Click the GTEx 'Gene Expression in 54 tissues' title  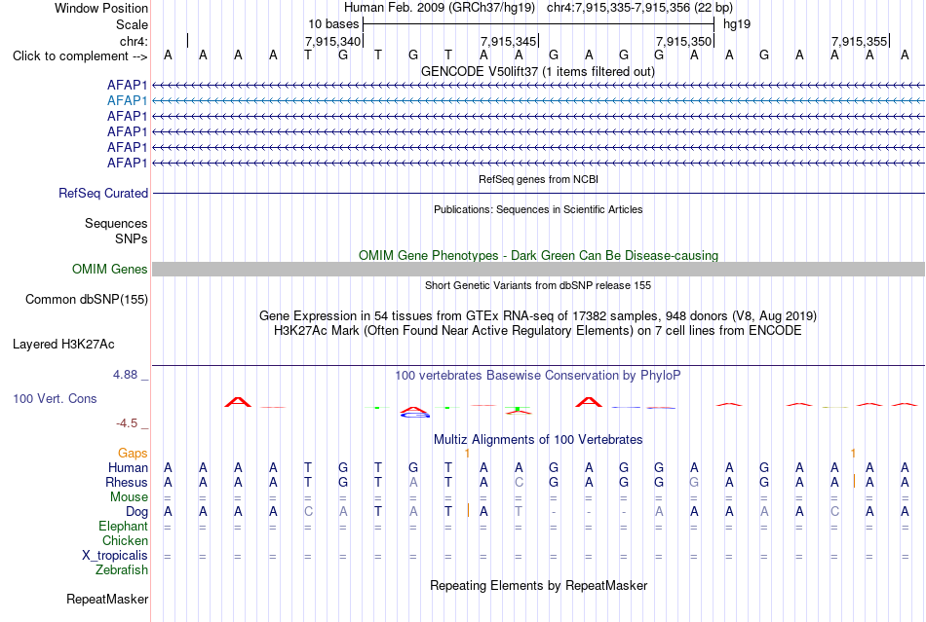[x=538, y=316]
